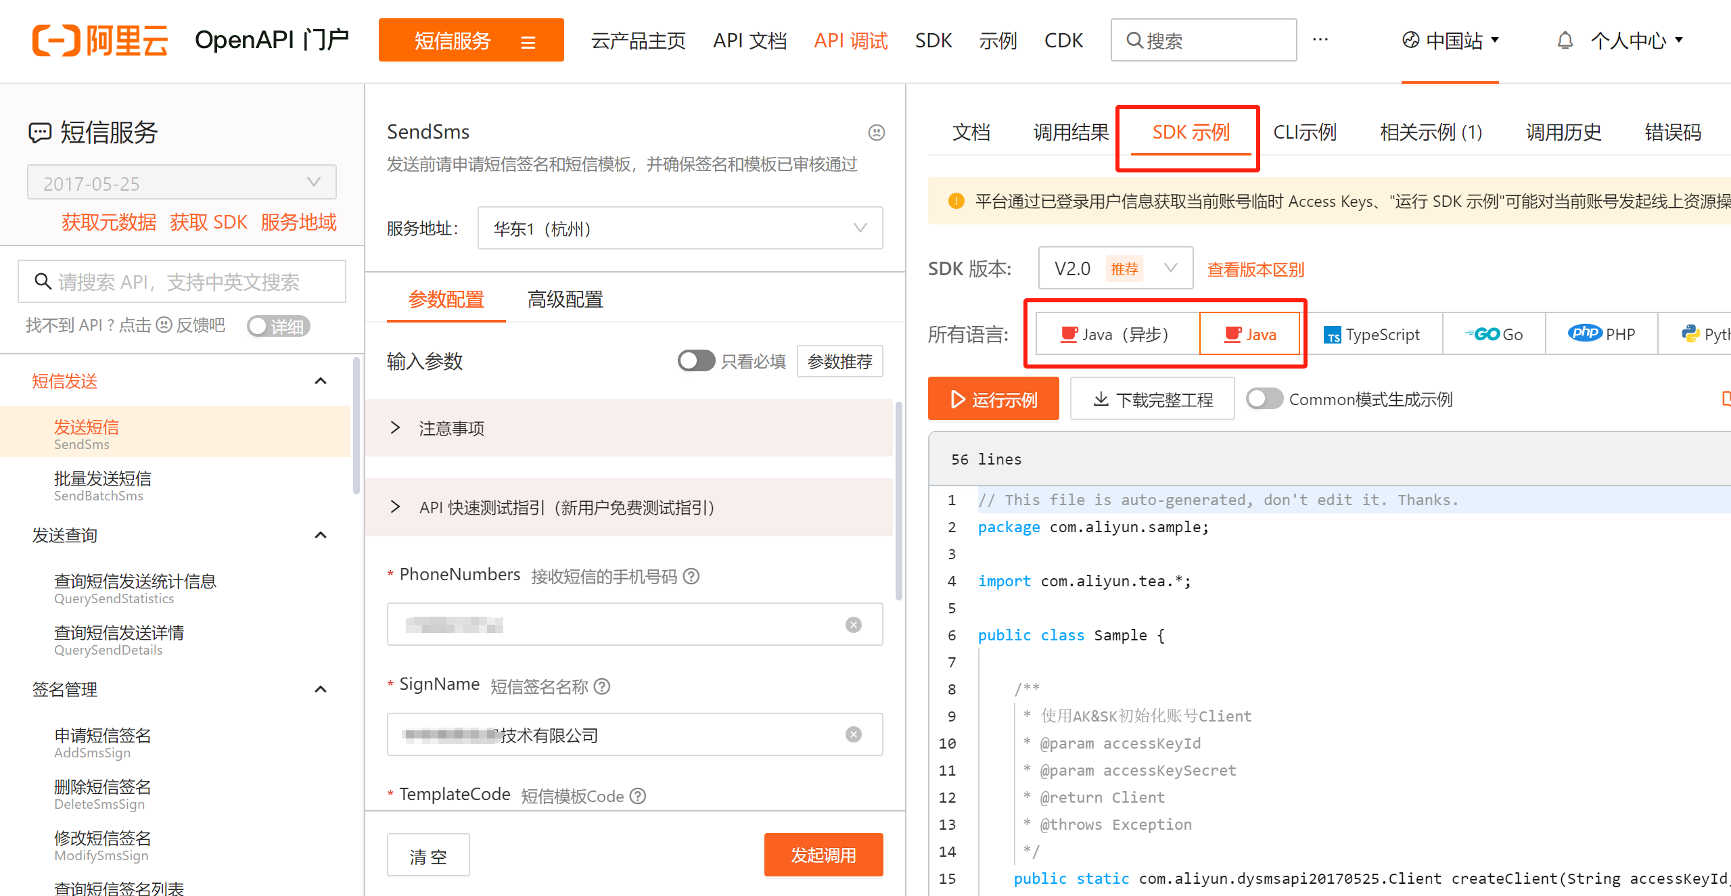This screenshot has height=896, width=1731.
Task: Open the 高级配置 tab
Action: click(x=566, y=299)
